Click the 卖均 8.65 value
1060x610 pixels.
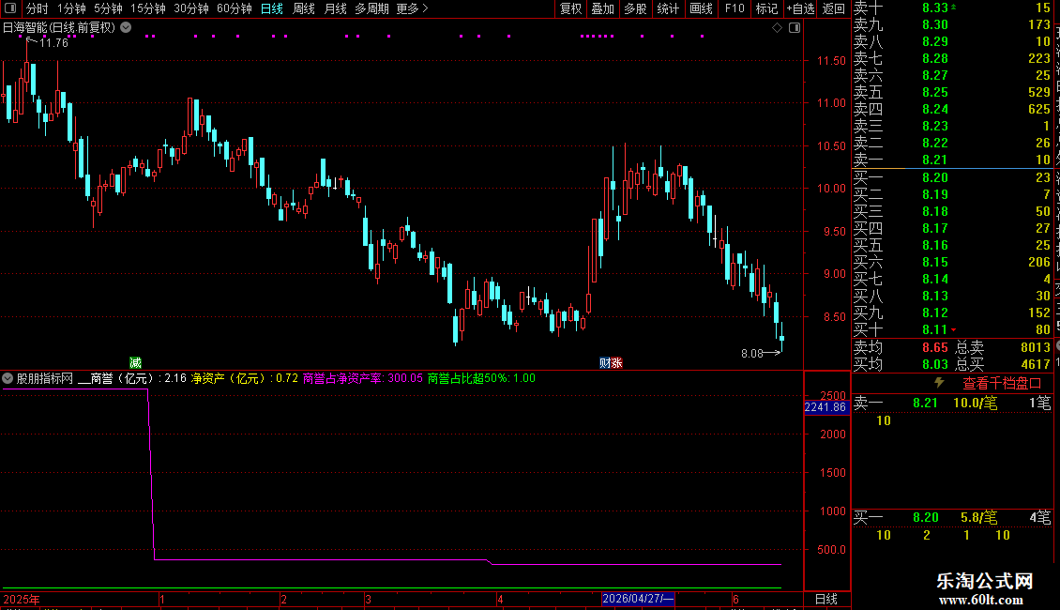pos(935,347)
